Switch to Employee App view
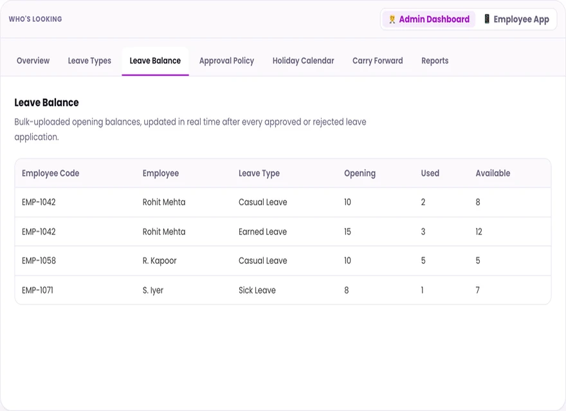 point(516,19)
